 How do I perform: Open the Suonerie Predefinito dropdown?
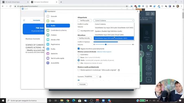91,76
